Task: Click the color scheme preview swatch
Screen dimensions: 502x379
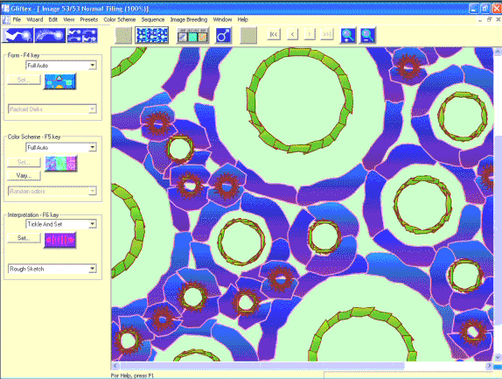Action: click(61, 164)
